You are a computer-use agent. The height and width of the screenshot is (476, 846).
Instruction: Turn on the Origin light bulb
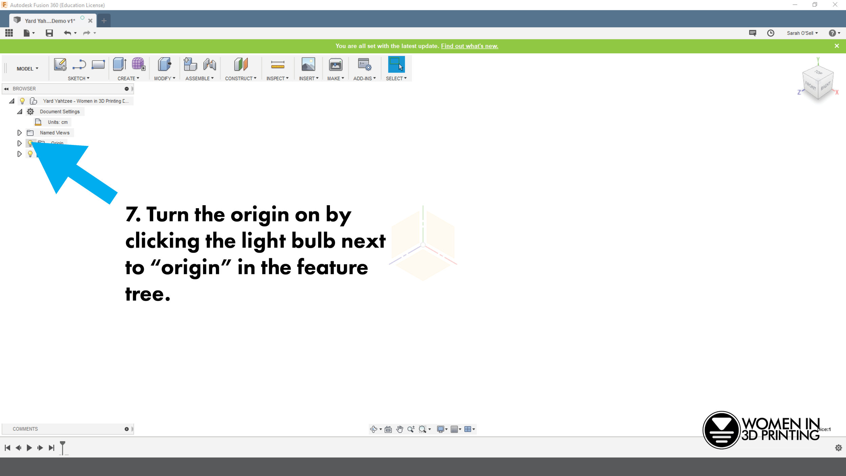point(30,143)
